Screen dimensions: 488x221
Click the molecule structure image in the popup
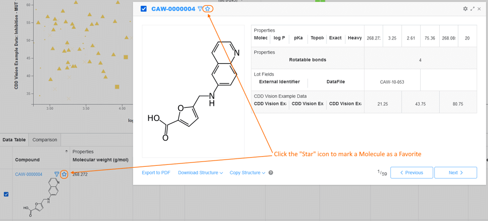[x=193, y=92]
